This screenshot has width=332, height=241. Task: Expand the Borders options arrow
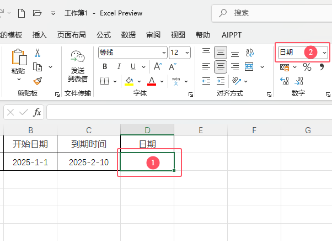(115, 81)
